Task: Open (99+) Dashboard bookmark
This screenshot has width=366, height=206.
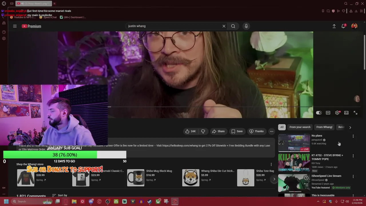Action: [x=73, y=17]
